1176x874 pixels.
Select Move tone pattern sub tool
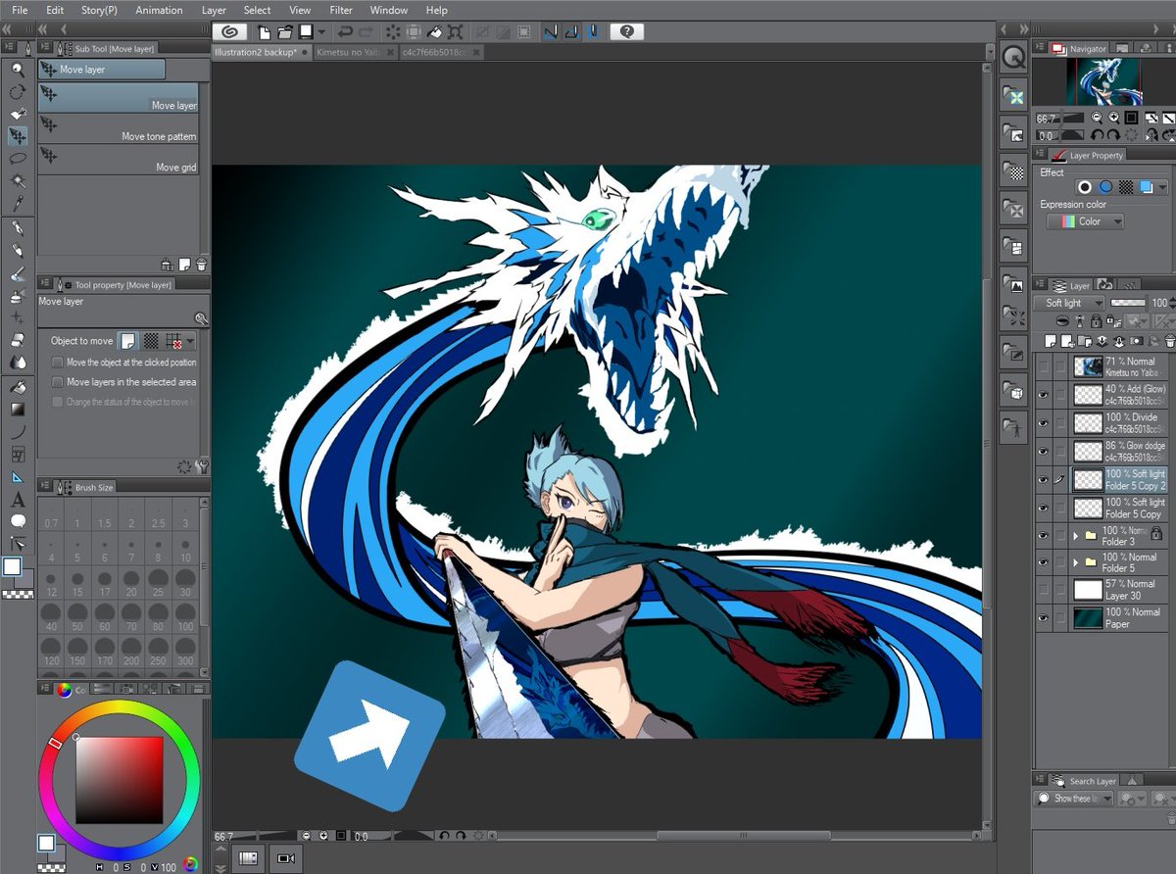120,127
